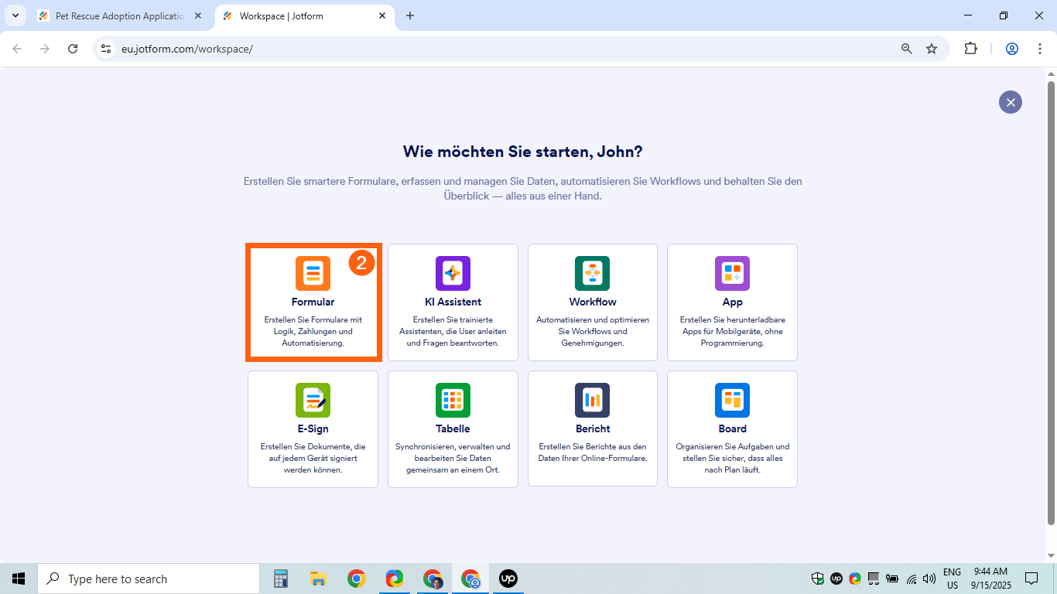The width and height of the screenshot is (1057, 594).
Task: Open the Workflow creation option
Action: pos(593,302)
